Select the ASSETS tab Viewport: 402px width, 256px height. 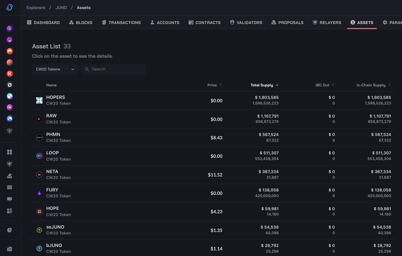click(x=362, y=22)
